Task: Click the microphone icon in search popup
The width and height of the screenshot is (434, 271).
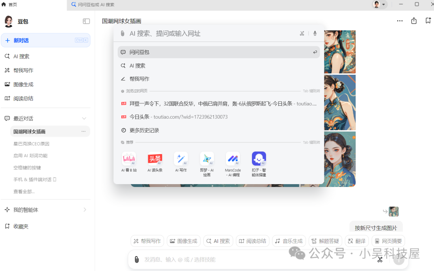Action: click(315, 33)
